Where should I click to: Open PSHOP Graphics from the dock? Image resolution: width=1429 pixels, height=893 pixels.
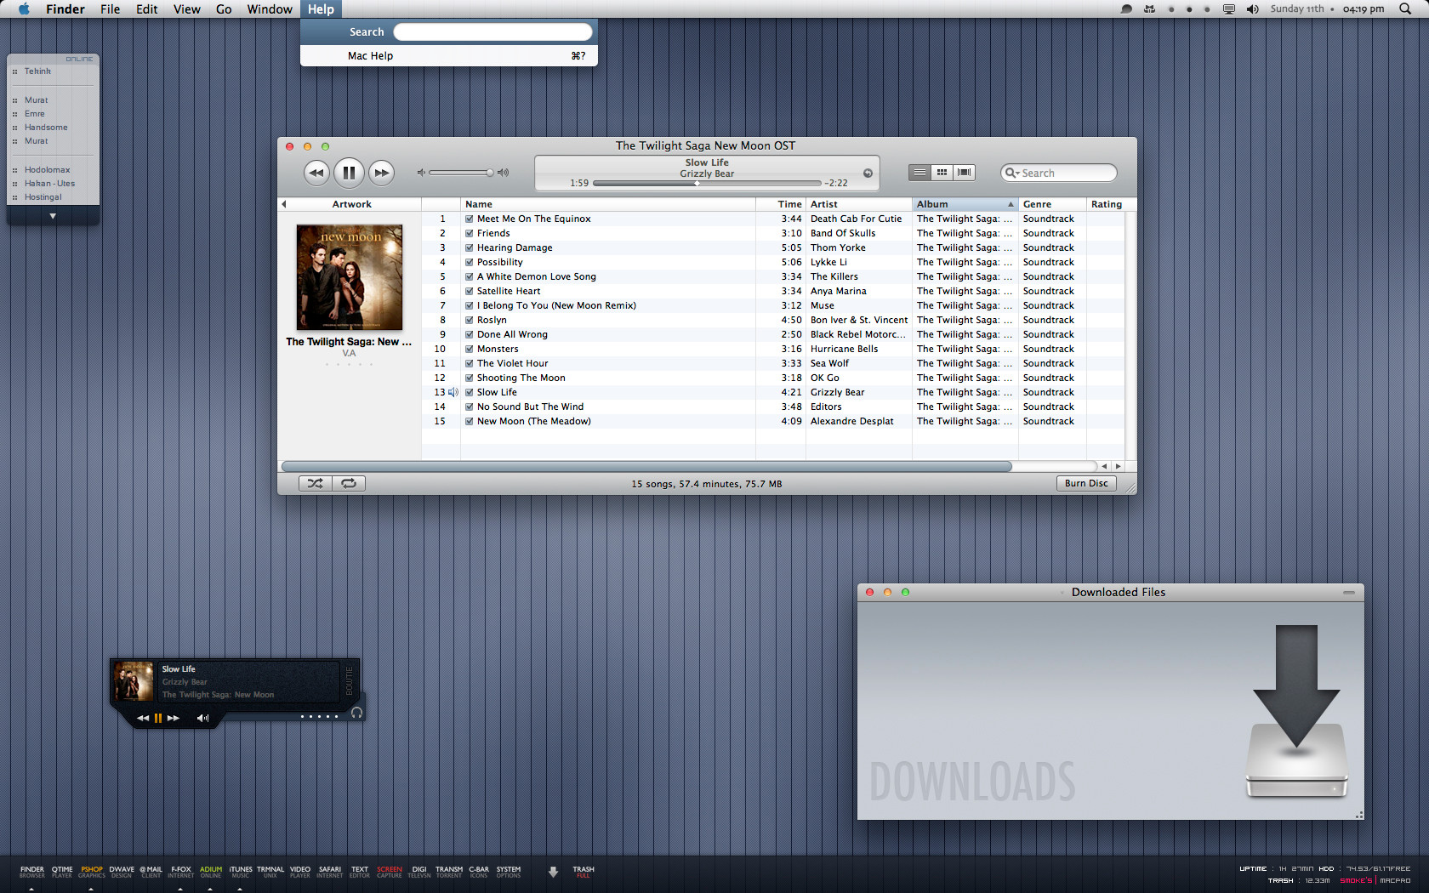coord(92,872)
